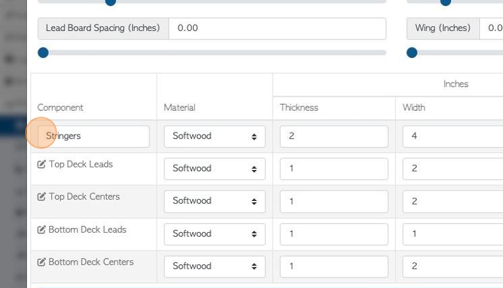Viewport: 503px width, 288px height.
Task: Open the Bottom Deck Leads material dropdown
Action: (x=215, y=234)
